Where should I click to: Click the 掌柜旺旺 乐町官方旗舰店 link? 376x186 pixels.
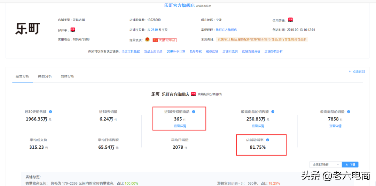pos(226,30)
